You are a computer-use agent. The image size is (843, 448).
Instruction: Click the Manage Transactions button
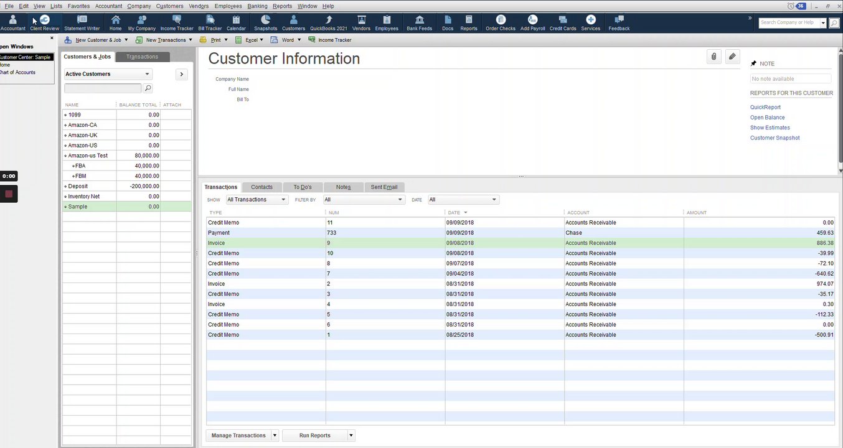click(238, 436)
